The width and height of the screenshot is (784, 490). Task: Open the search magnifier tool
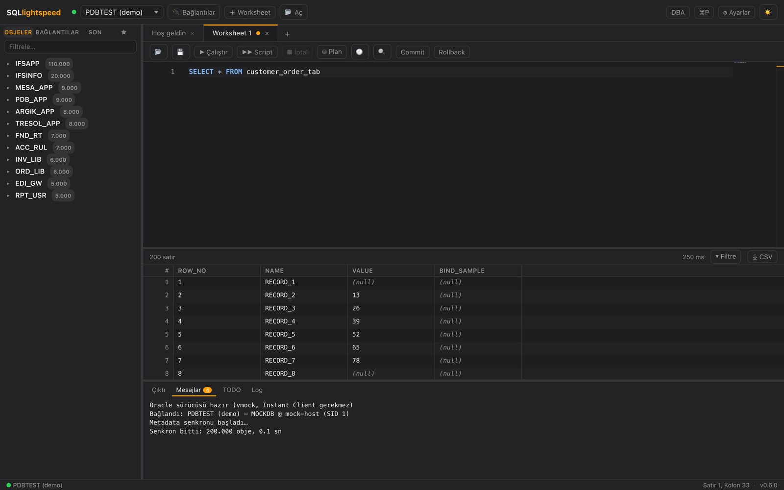tap(382, 52)
